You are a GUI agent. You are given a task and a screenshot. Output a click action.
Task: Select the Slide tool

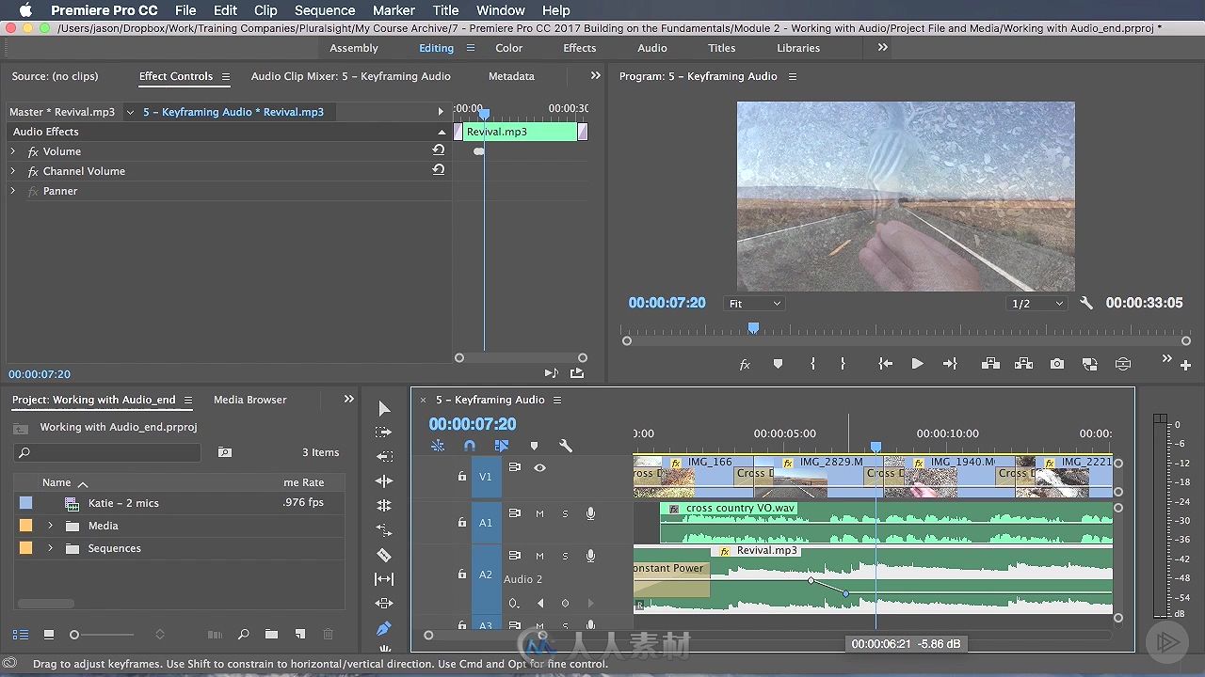point(384,604)
